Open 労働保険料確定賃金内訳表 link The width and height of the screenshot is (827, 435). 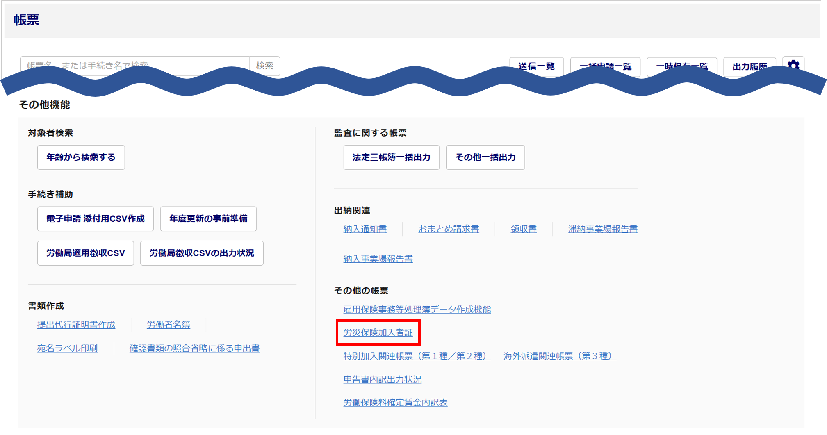tap(395, 403)
